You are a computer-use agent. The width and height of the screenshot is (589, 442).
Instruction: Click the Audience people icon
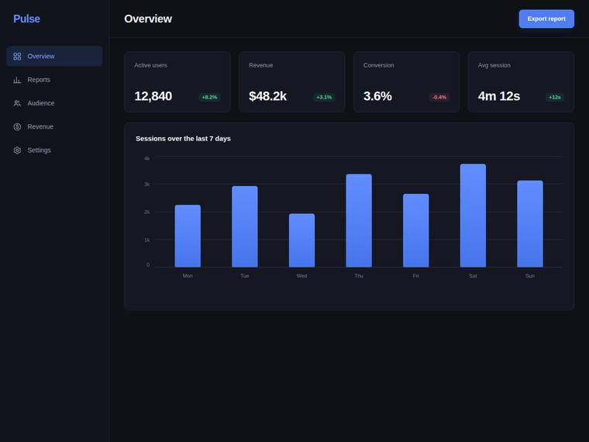tap(17, 103)
